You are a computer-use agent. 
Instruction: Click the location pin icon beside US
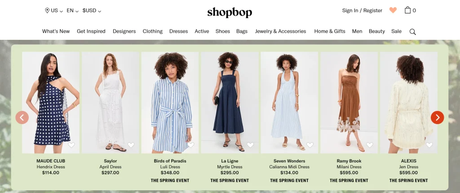[x=47, y=11]
